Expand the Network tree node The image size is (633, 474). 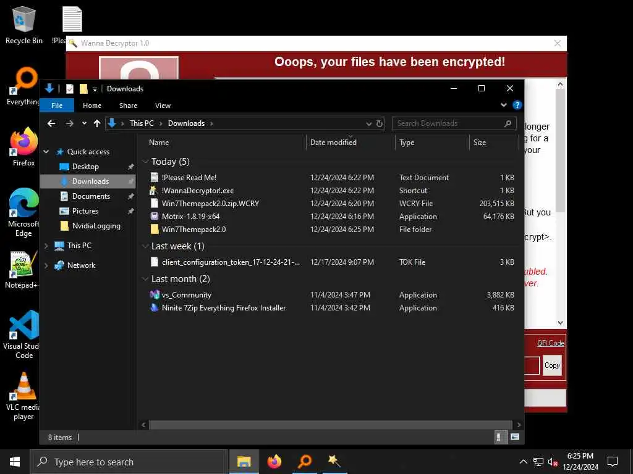click(46, 265)
